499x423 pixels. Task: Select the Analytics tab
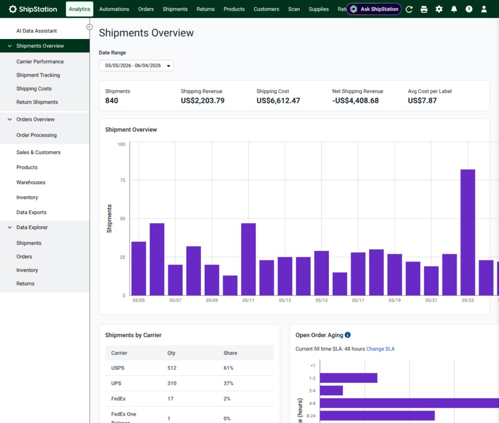point(79,9)
